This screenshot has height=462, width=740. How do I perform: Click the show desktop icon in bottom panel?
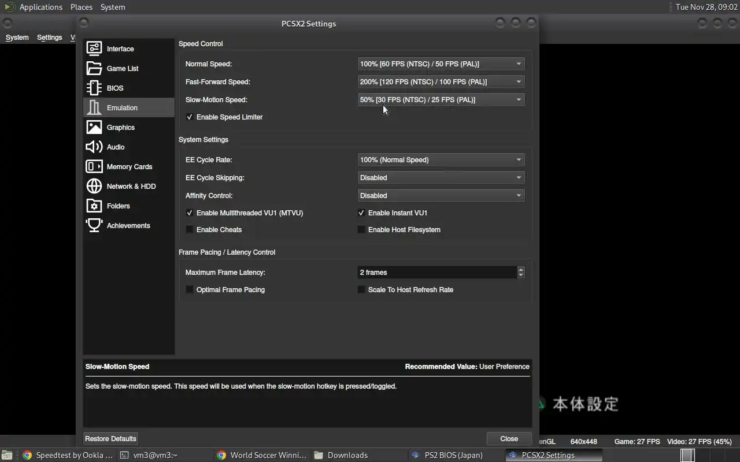(8, 455)
